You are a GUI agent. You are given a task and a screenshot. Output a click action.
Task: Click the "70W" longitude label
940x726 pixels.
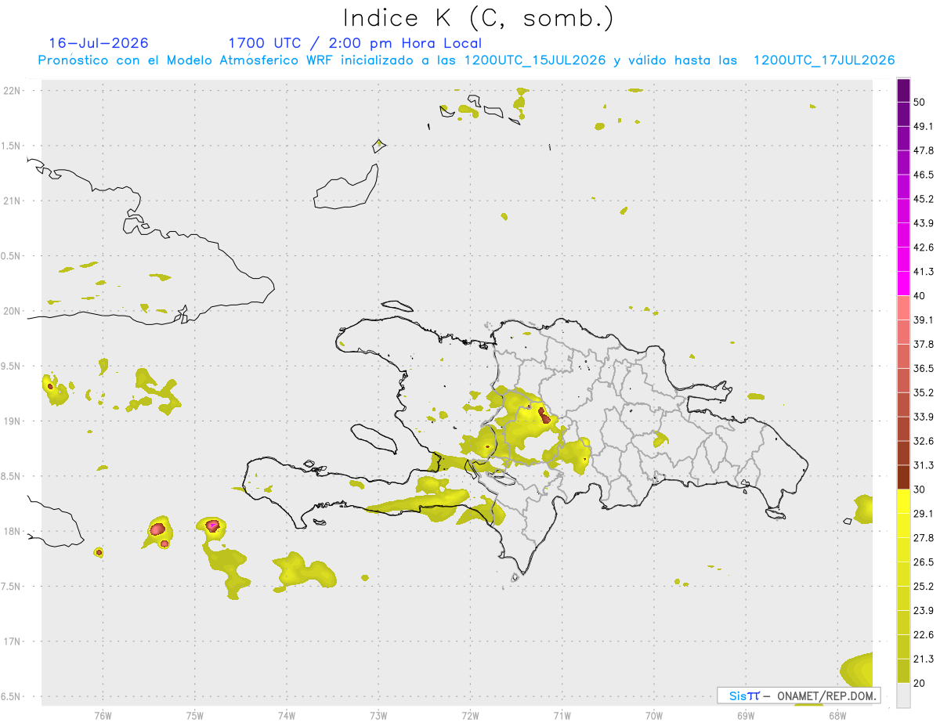pos(654,715)
